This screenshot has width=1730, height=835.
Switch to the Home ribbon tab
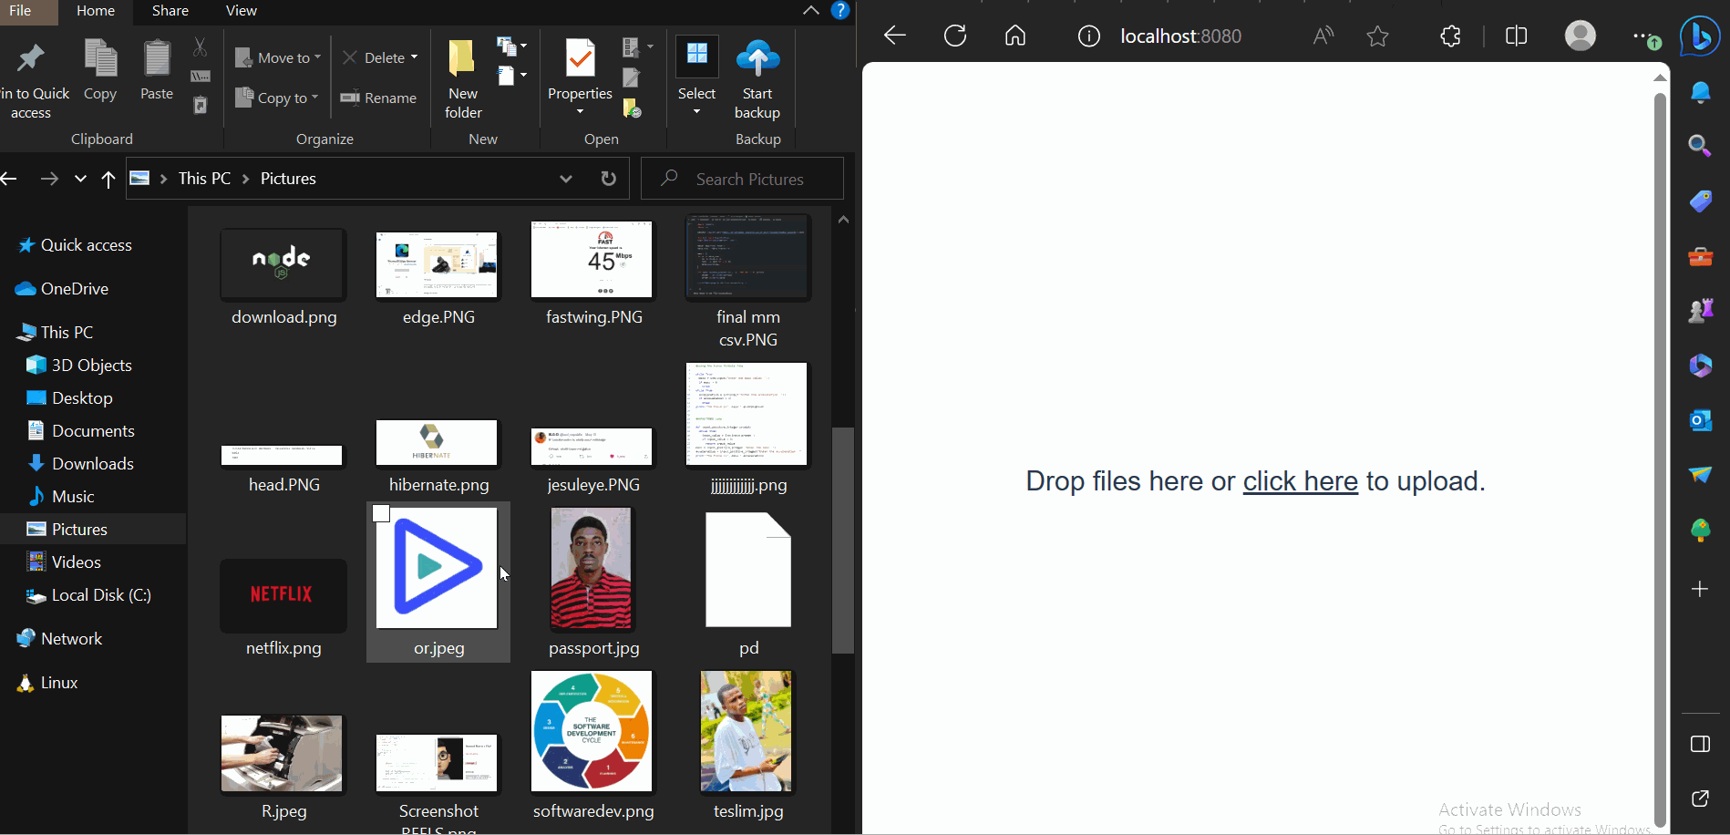(x=96, y=11)
